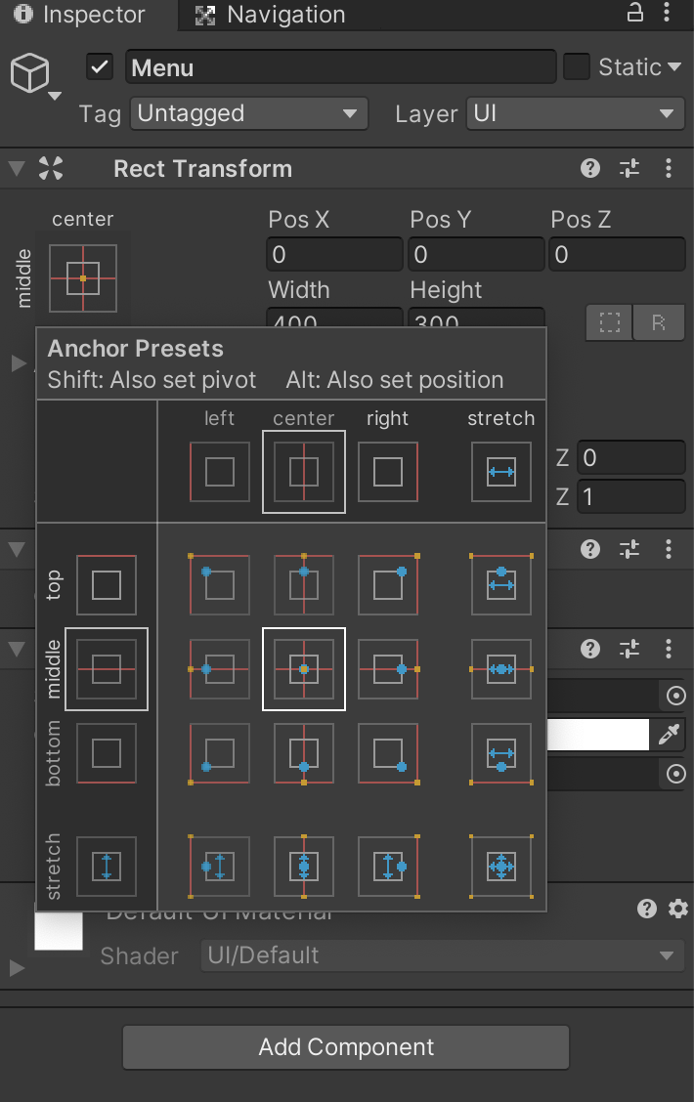Viewport: 694px width, 1102px height.
Task: Open the Layer dropdown set to UI
Action: point(575,113)
